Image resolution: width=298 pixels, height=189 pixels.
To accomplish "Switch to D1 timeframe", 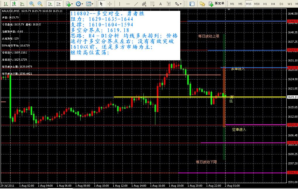I will 281,4.
